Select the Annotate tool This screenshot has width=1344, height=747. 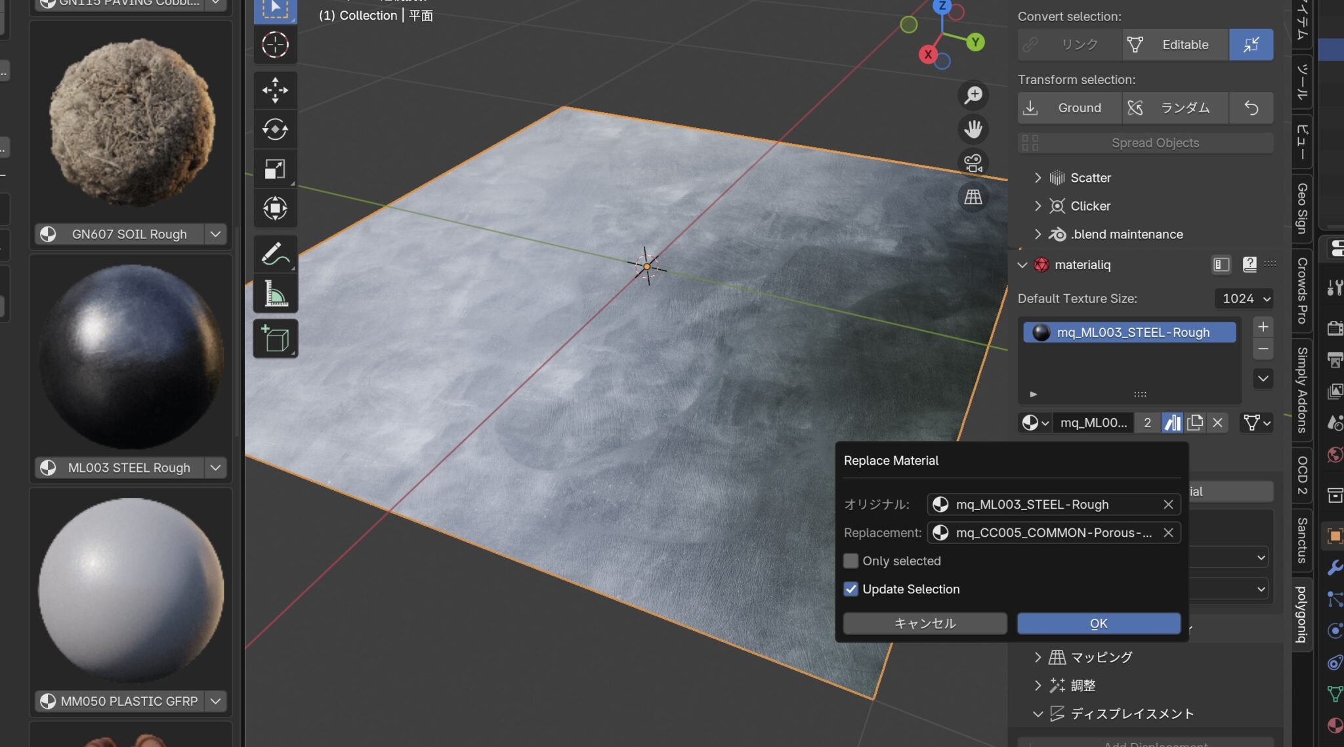[276, 254]
